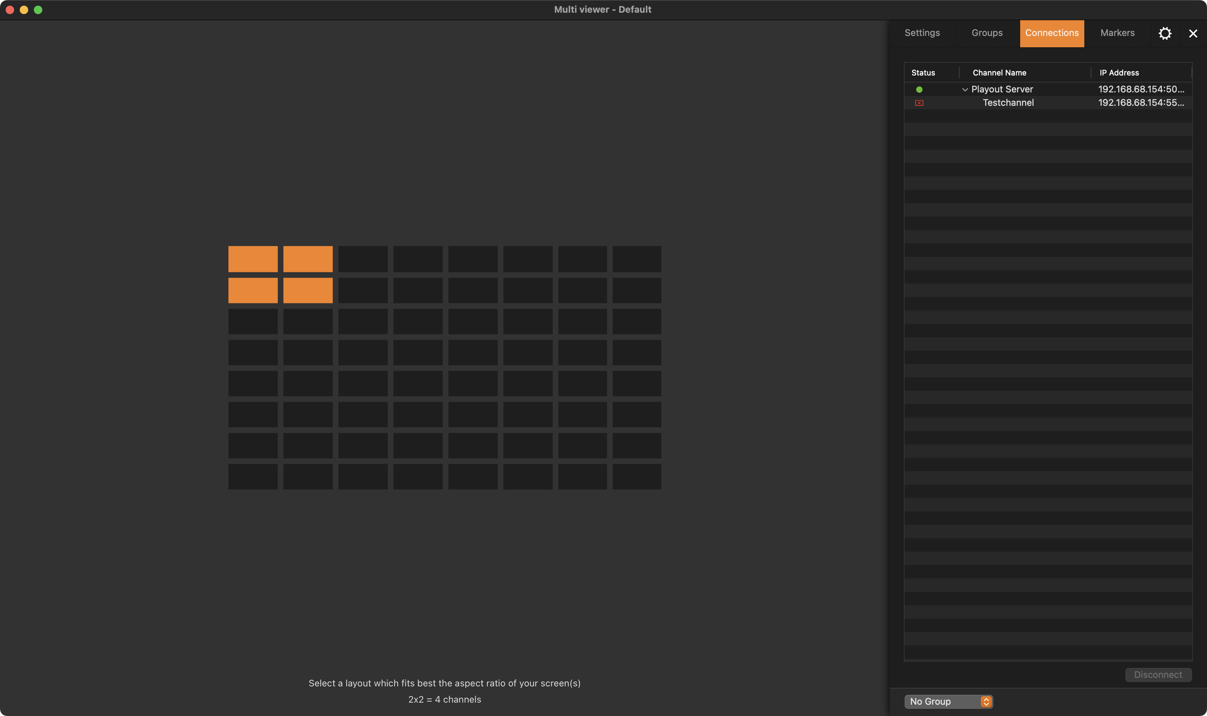Pick the 1x8 layout bottom-left grid cell
Image resolution: width=1207 pixels, height=716 pixels.
(x=253, y=477)
